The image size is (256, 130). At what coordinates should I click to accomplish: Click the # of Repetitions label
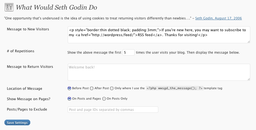pyautogui.click(x=21, y=51)
